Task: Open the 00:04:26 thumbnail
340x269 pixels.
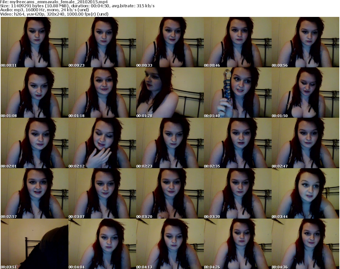Action: click(x=238, y=244)
